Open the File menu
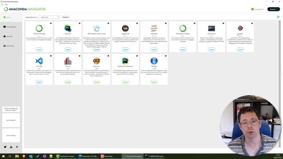283x159 pixels. click(x=2, y=4)
